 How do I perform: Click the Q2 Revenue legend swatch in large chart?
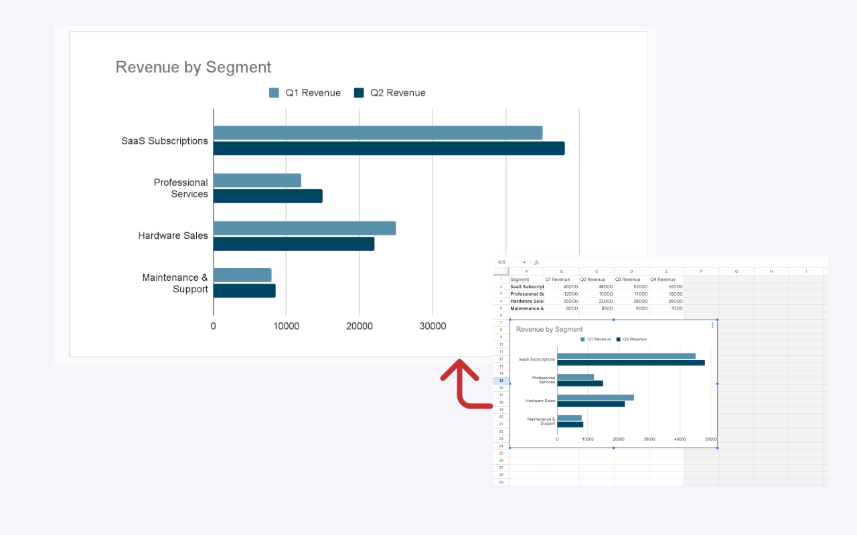tap(359, 93)
